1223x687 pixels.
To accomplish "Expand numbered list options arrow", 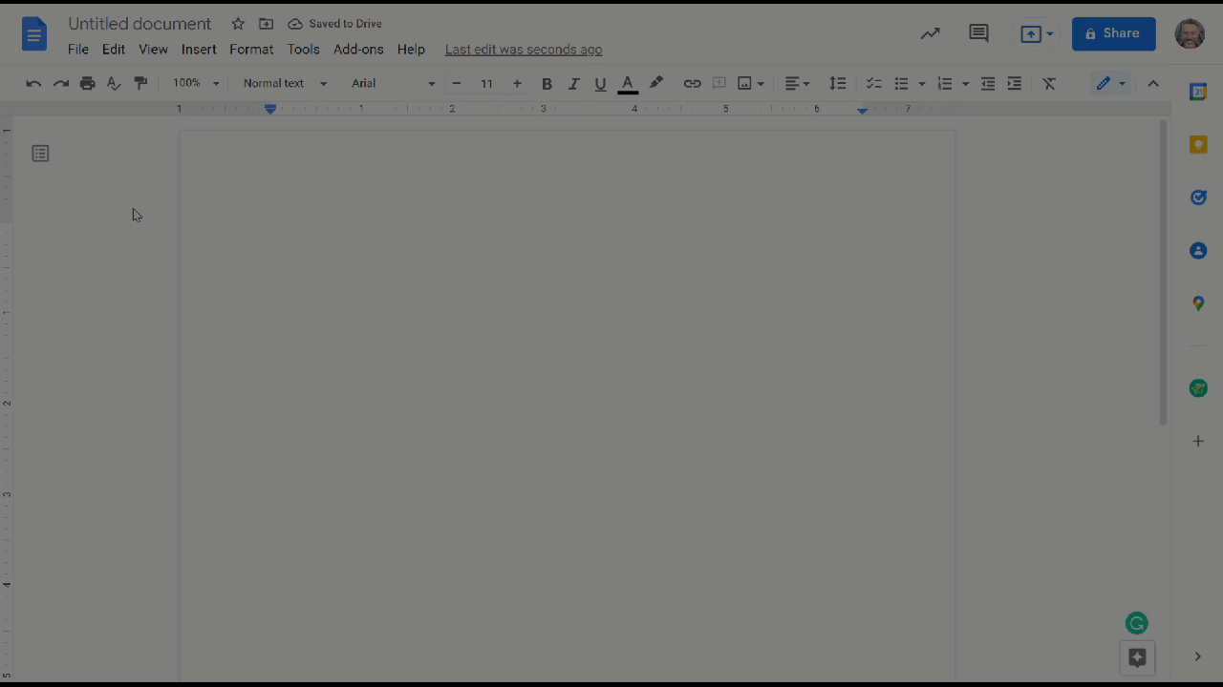I will (965, 84).
